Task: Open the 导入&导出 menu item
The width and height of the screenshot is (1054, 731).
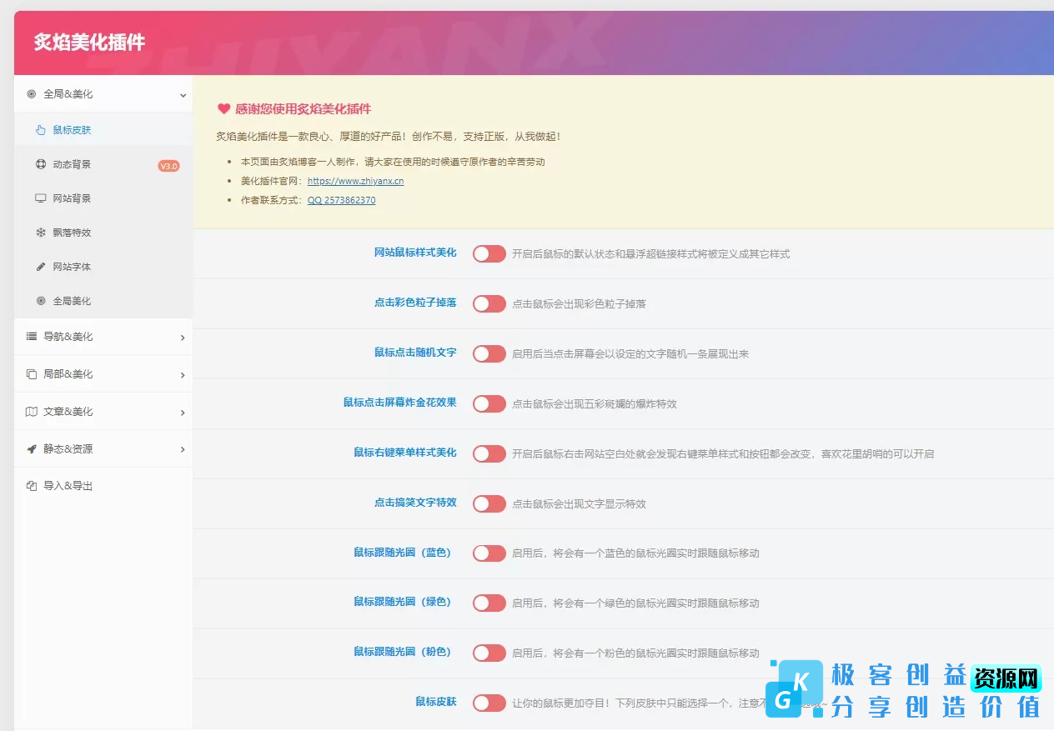Action: [68, 486]
